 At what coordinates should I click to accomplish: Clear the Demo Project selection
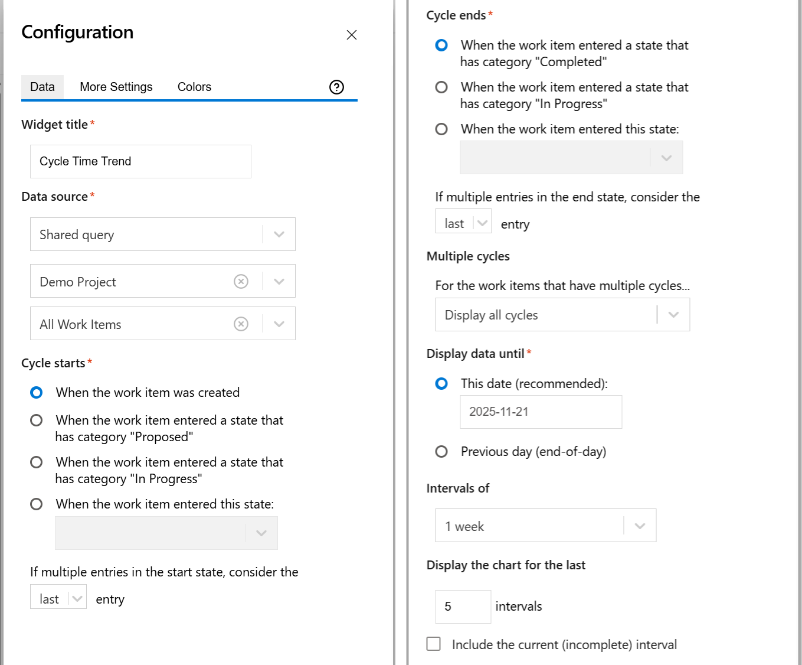pyautogui.click(x=241, y=282)
